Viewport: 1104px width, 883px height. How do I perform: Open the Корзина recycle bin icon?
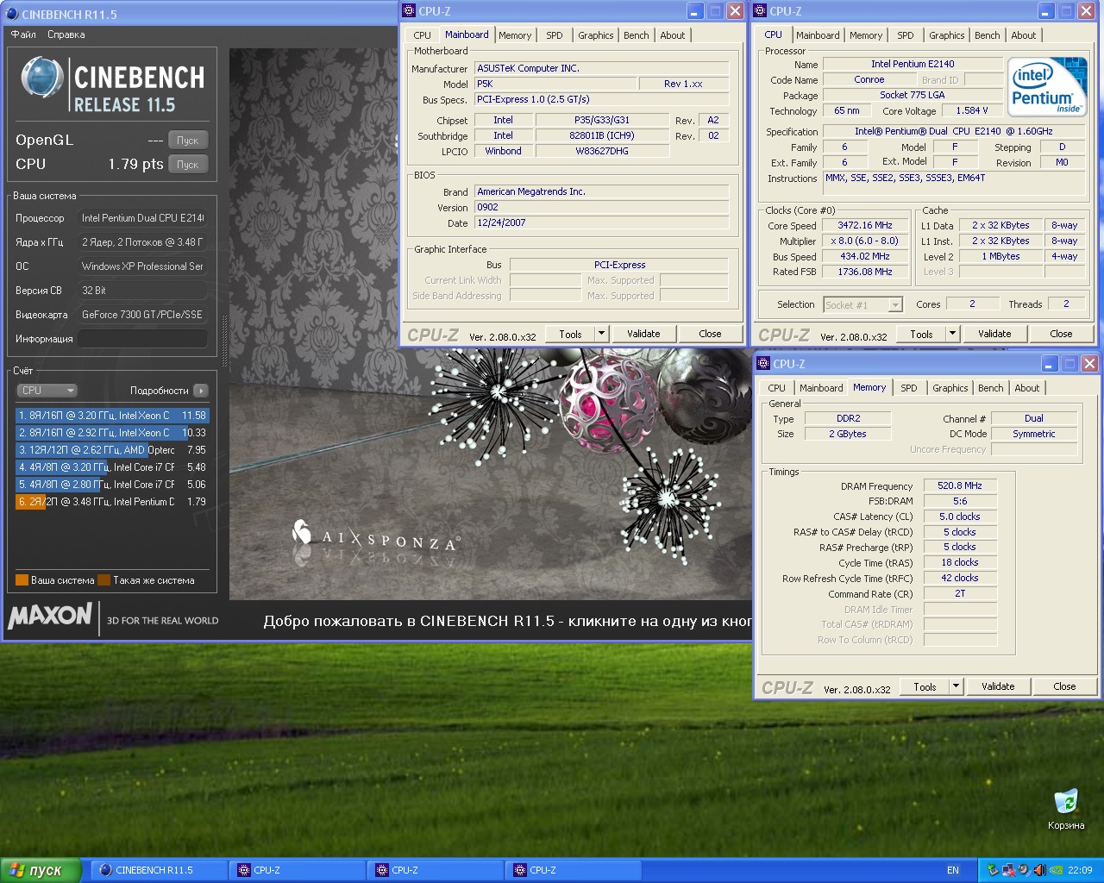[x=1066, y=809]
